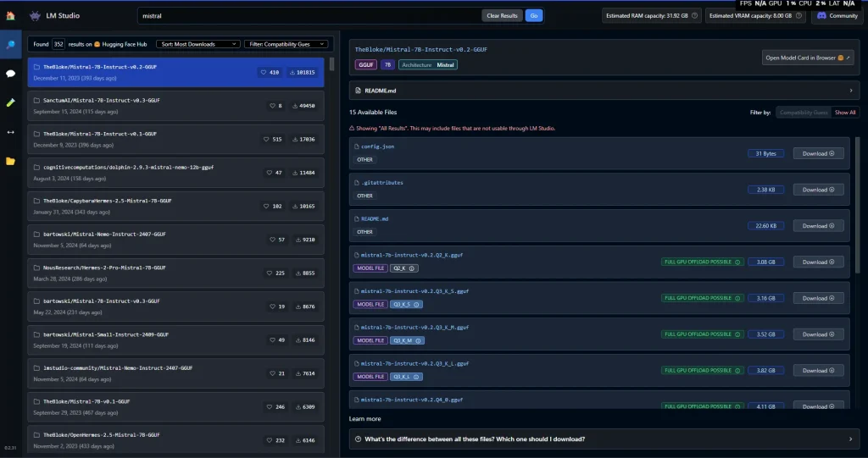The image size is (868, 458).
Task: Open the Filter: Compatibility Guess dropdown
Action: [x=287, y=44]
